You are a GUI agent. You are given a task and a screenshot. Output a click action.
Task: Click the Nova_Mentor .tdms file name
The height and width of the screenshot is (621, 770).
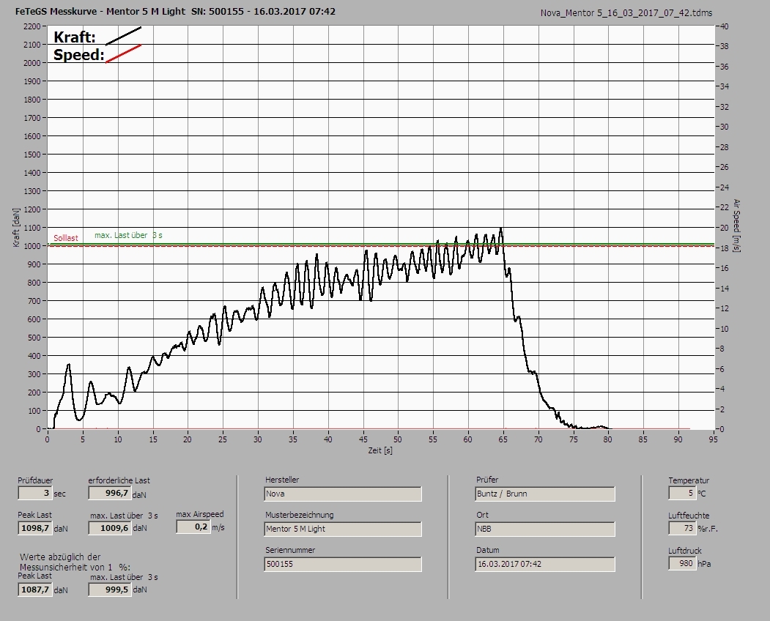(x=626, y=13)
